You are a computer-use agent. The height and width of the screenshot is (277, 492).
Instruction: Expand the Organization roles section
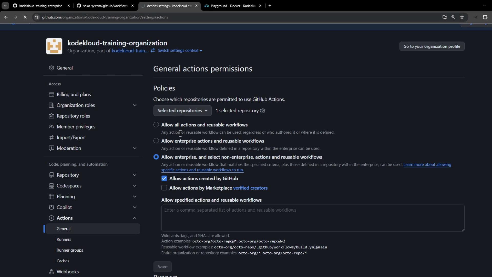135,105
